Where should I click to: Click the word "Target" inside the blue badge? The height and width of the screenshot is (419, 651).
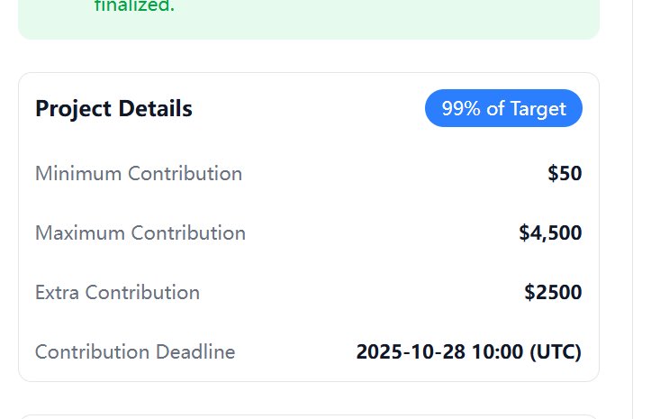point(538,109)
